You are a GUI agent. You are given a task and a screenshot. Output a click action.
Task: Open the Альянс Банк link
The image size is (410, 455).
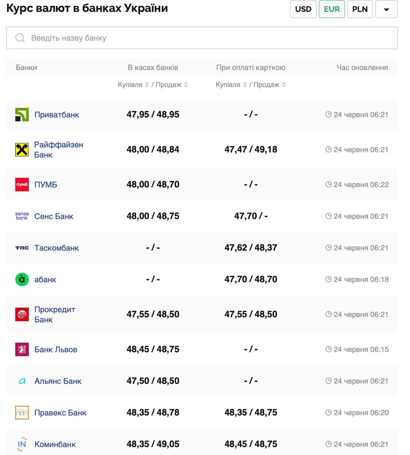click(x=58, y=381)
